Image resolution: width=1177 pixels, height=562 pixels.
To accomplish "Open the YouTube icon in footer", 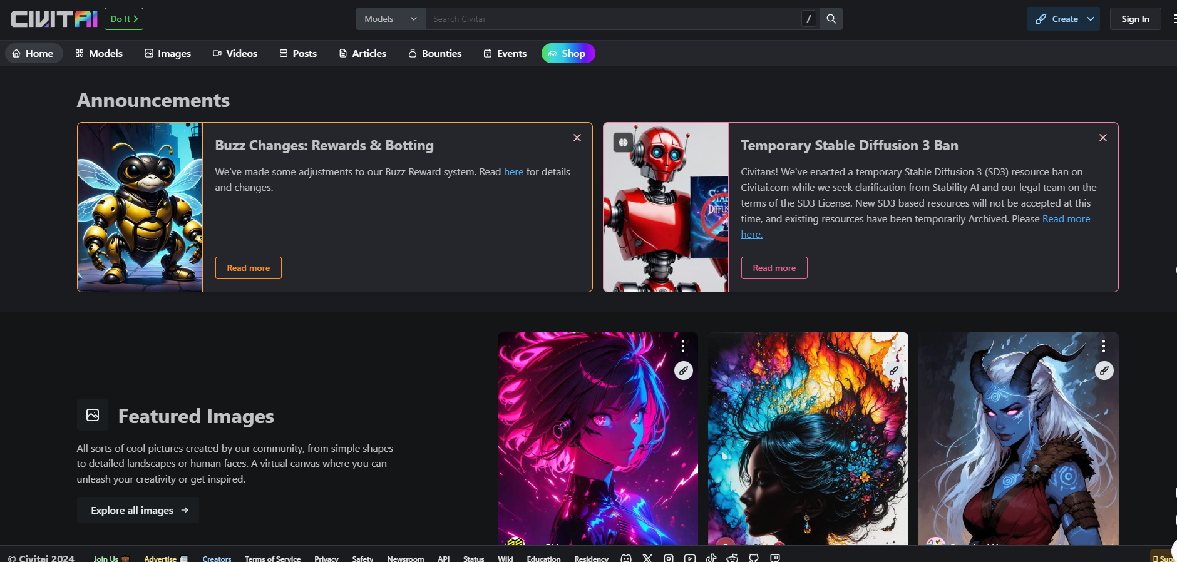I will pos(690,558).
